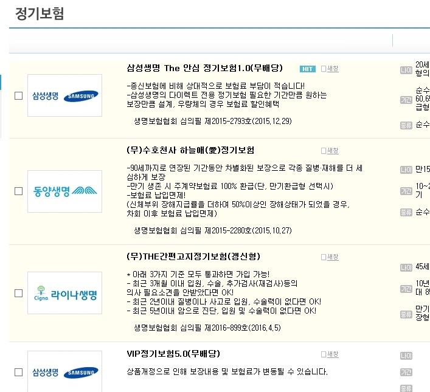The height and width of the screenshot is (392, 430).
Task: Click the Samsung logo of VIP정기보험5.0
Action: tap(64, 372)
